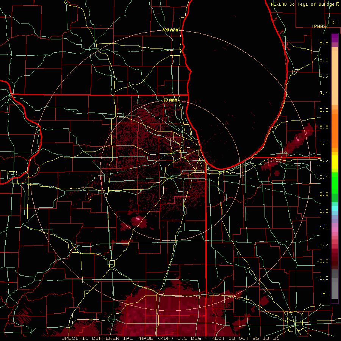341x341 pixels.
Task: Click the 6.6 scale value
Action: [324, 110]
